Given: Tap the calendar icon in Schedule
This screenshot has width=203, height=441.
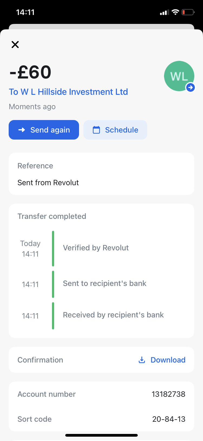Looking at the screenshot, I should click(96, 130).
